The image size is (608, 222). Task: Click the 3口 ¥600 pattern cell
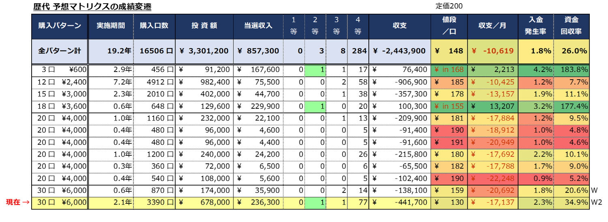(60, 70)
